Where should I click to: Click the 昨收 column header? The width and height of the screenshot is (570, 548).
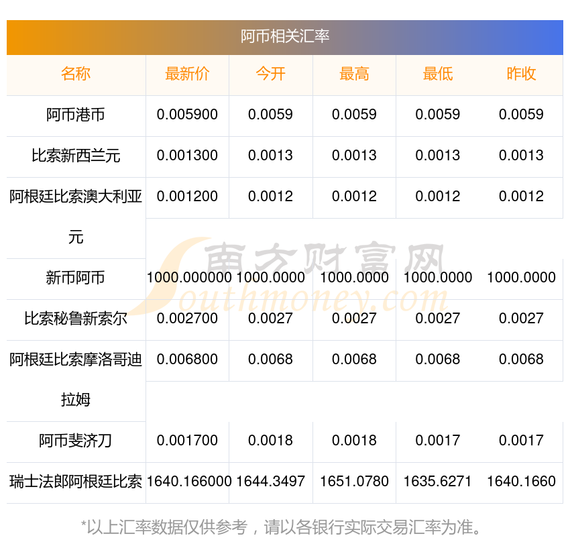521,74
